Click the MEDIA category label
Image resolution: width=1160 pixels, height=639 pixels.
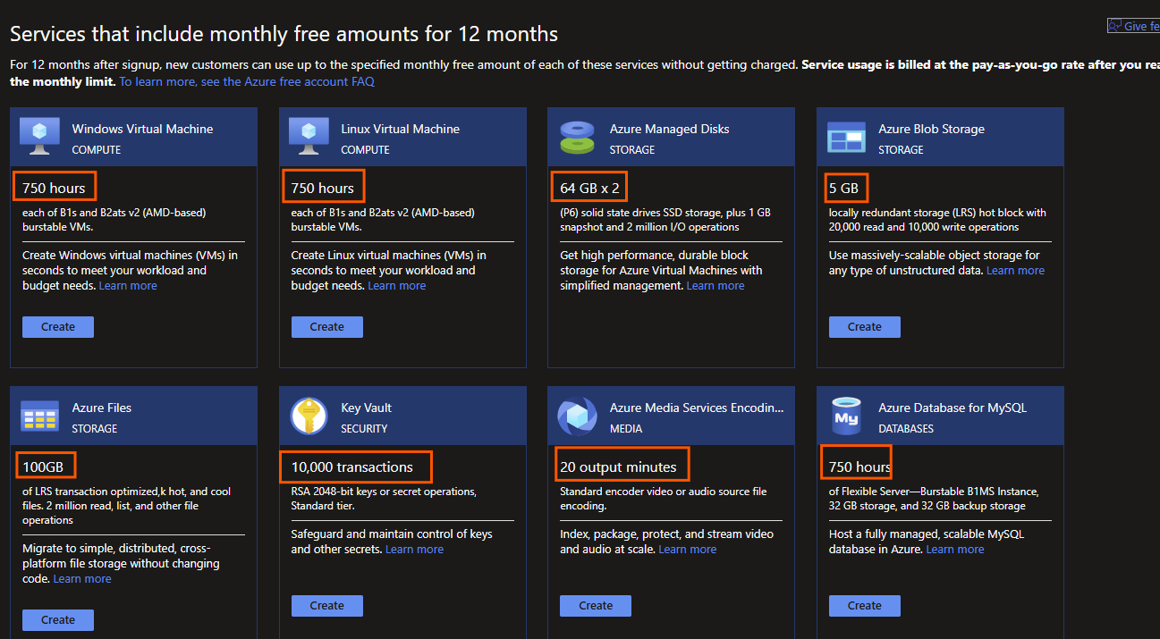click(x=626, y=429)
